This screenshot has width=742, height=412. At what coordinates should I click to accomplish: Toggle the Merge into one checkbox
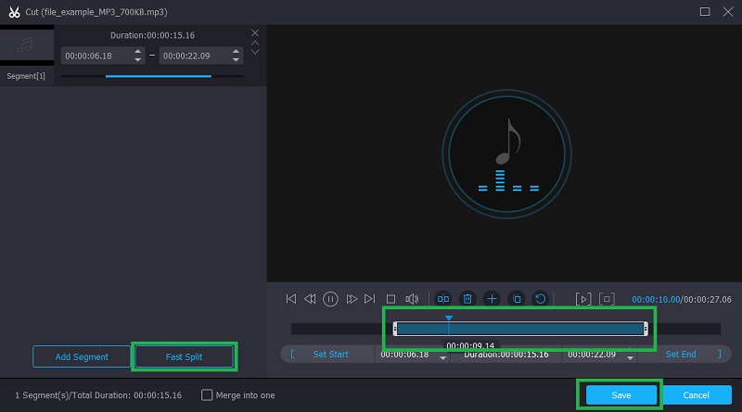pyautogui.click(x=207, y=395)
